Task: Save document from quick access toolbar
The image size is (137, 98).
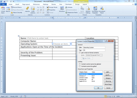Action: point(4,1)
